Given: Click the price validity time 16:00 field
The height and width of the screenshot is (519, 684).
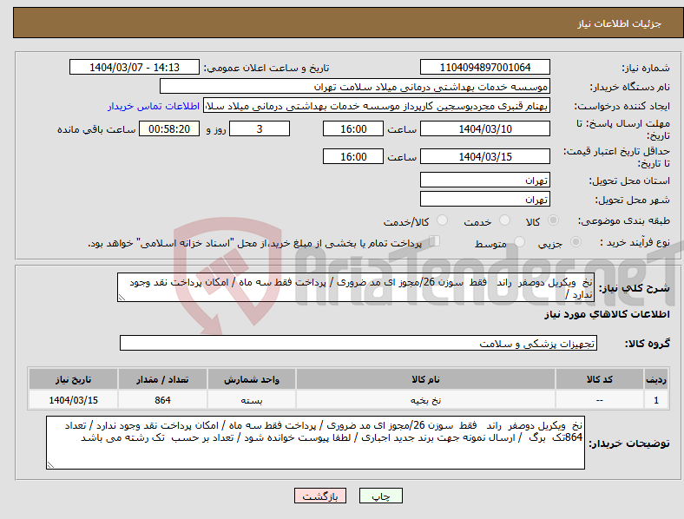Looking at the screenshot, I should (x=353, y=156).
